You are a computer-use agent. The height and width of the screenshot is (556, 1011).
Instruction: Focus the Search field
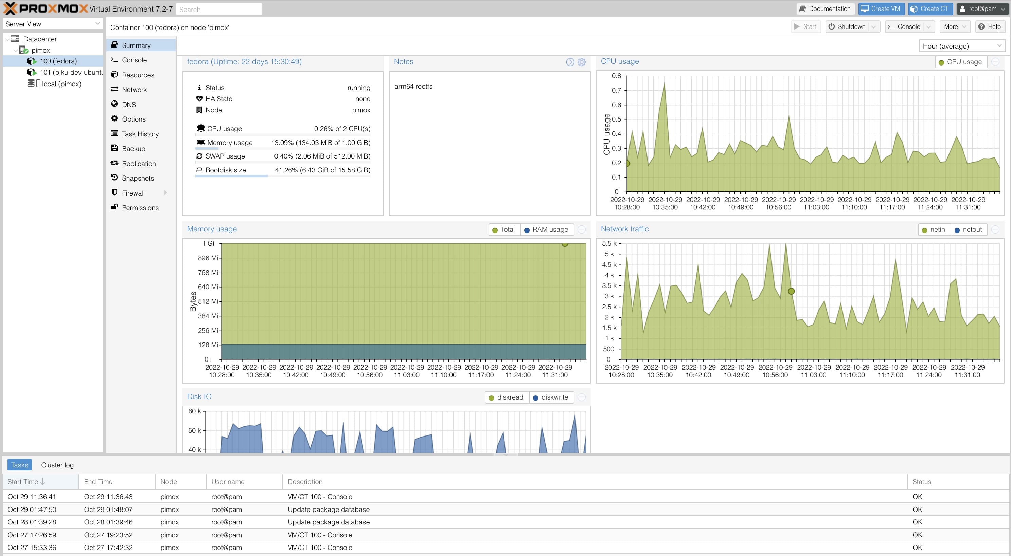(218, 9)
